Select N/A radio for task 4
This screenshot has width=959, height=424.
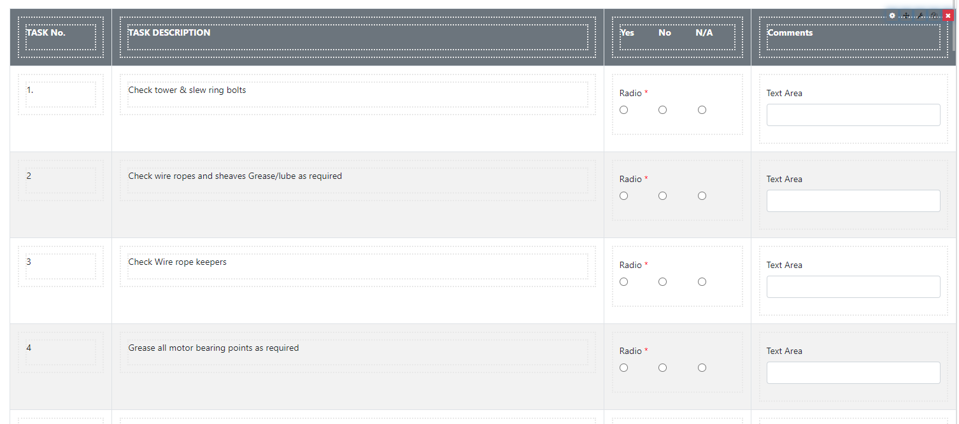tap(702, 367)
